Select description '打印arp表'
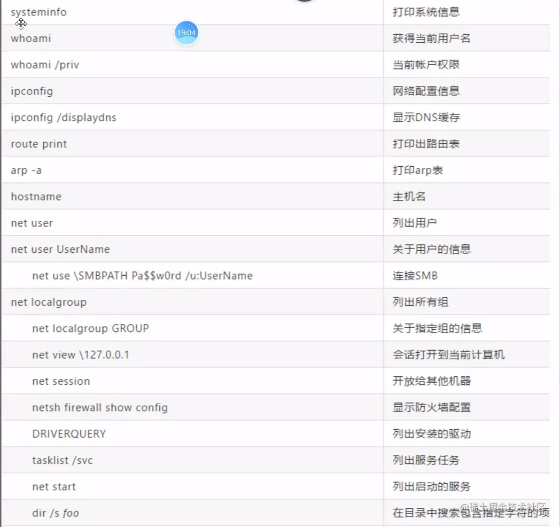The image size is (560, 527). point(418,170)
